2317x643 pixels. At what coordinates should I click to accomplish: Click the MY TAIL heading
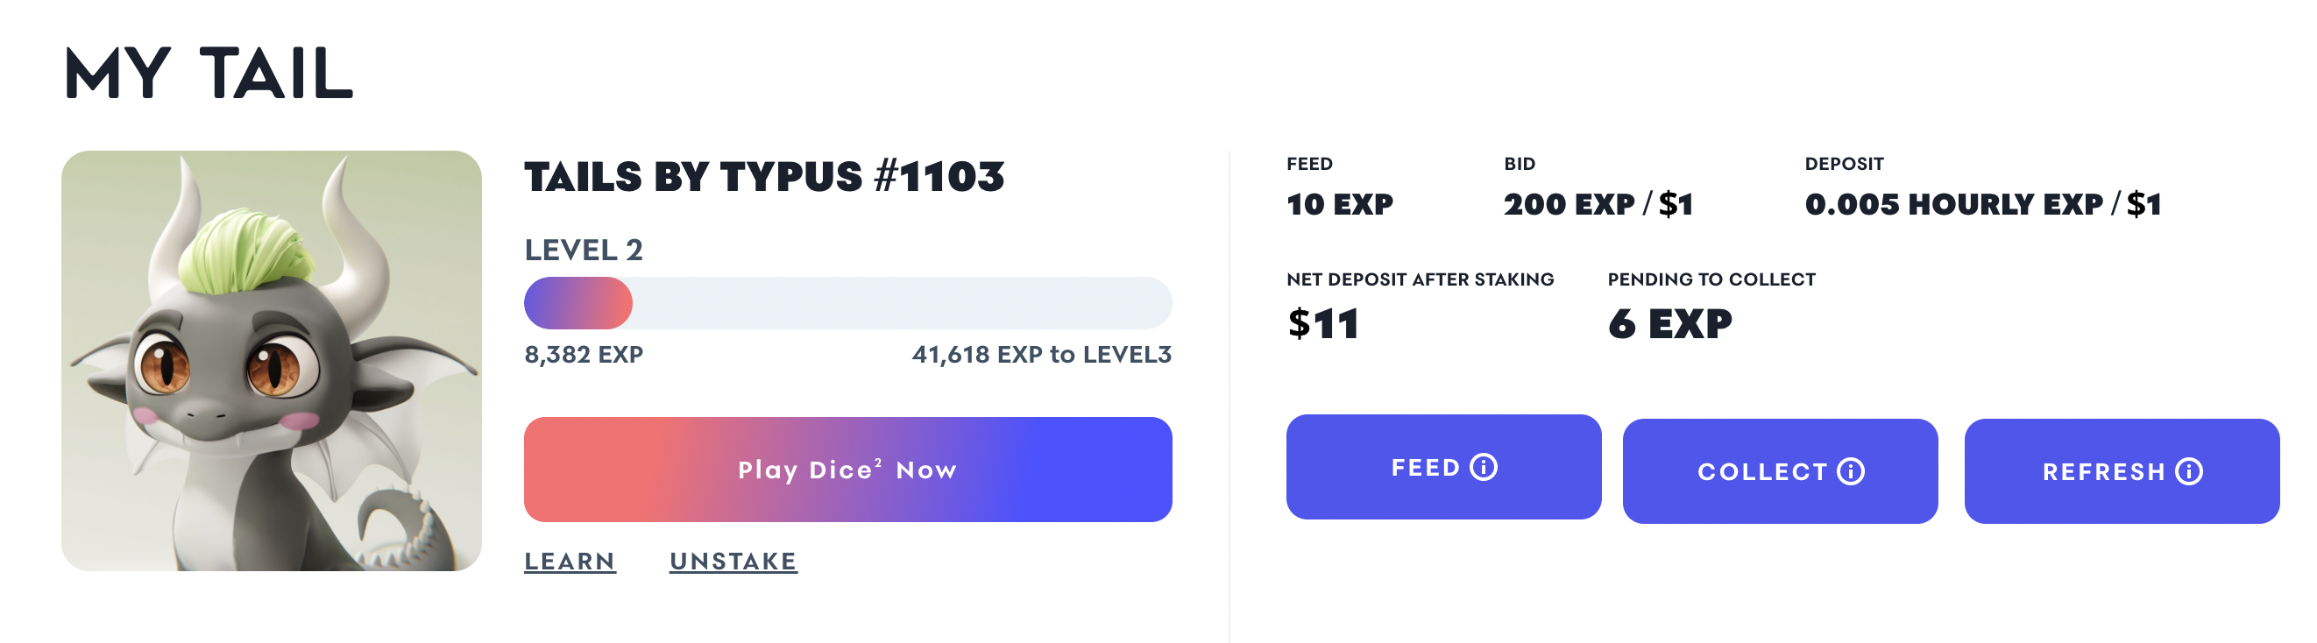[209, 74]
